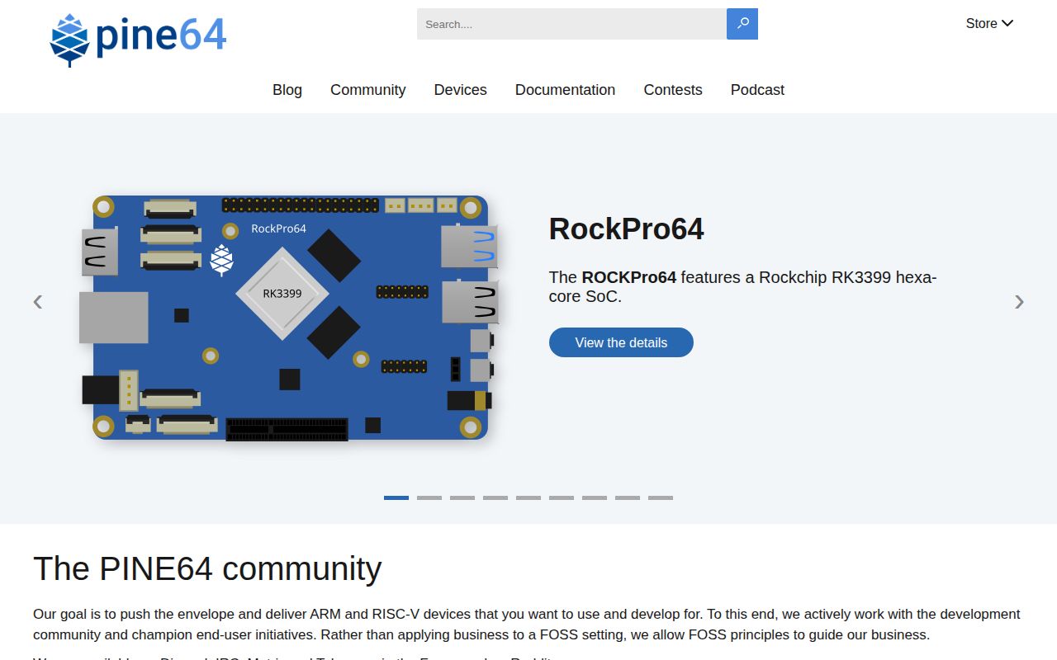
Task: Click the left carousel arrow
Action: (x=37, y=302)
